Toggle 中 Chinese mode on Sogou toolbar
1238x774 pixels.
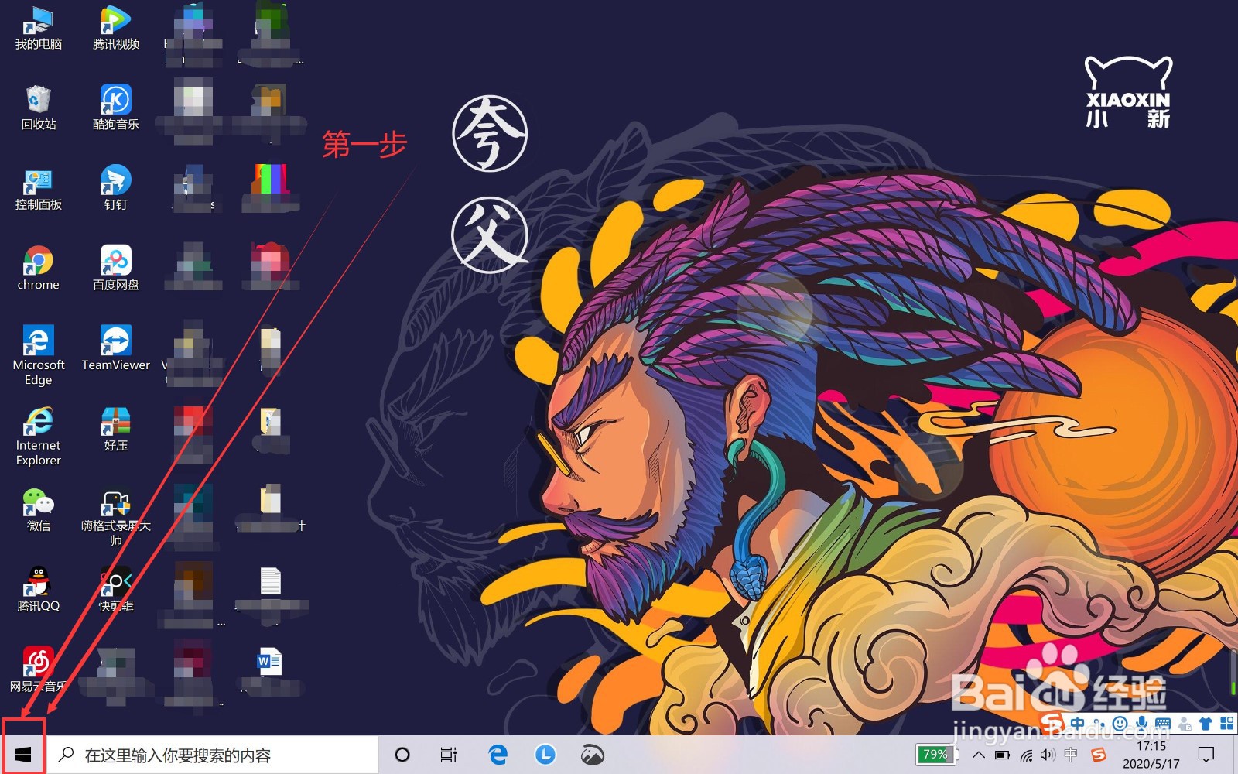pyautogui.click(x=1077, y=724)
